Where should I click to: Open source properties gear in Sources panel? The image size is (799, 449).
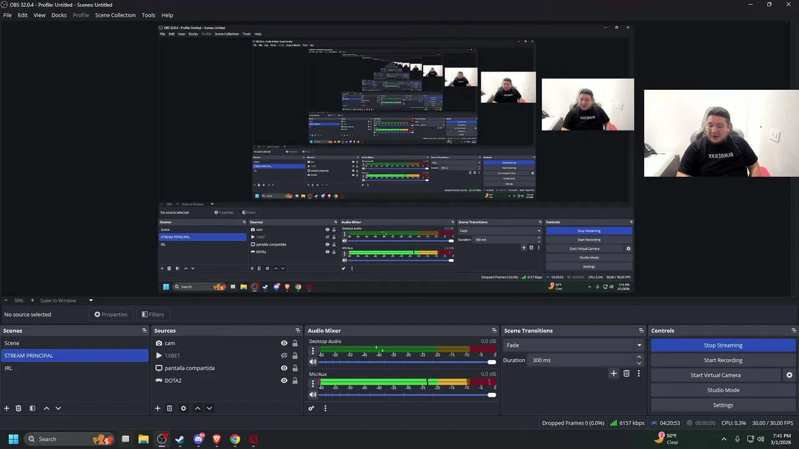(183, 408)
